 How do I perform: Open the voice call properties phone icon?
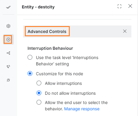point(8,67)
